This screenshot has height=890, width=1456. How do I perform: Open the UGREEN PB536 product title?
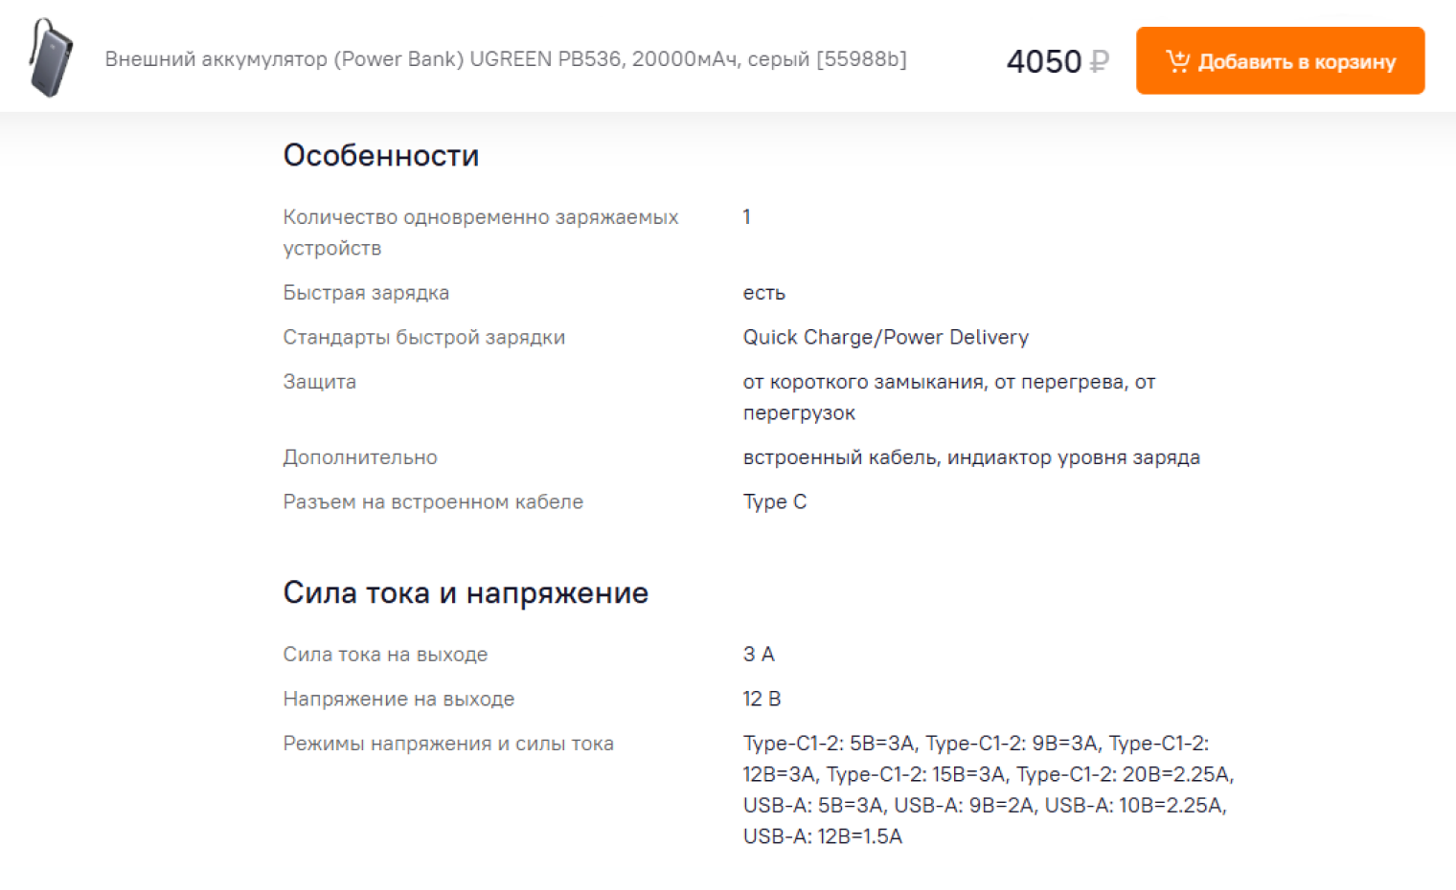tap(506, 59)
